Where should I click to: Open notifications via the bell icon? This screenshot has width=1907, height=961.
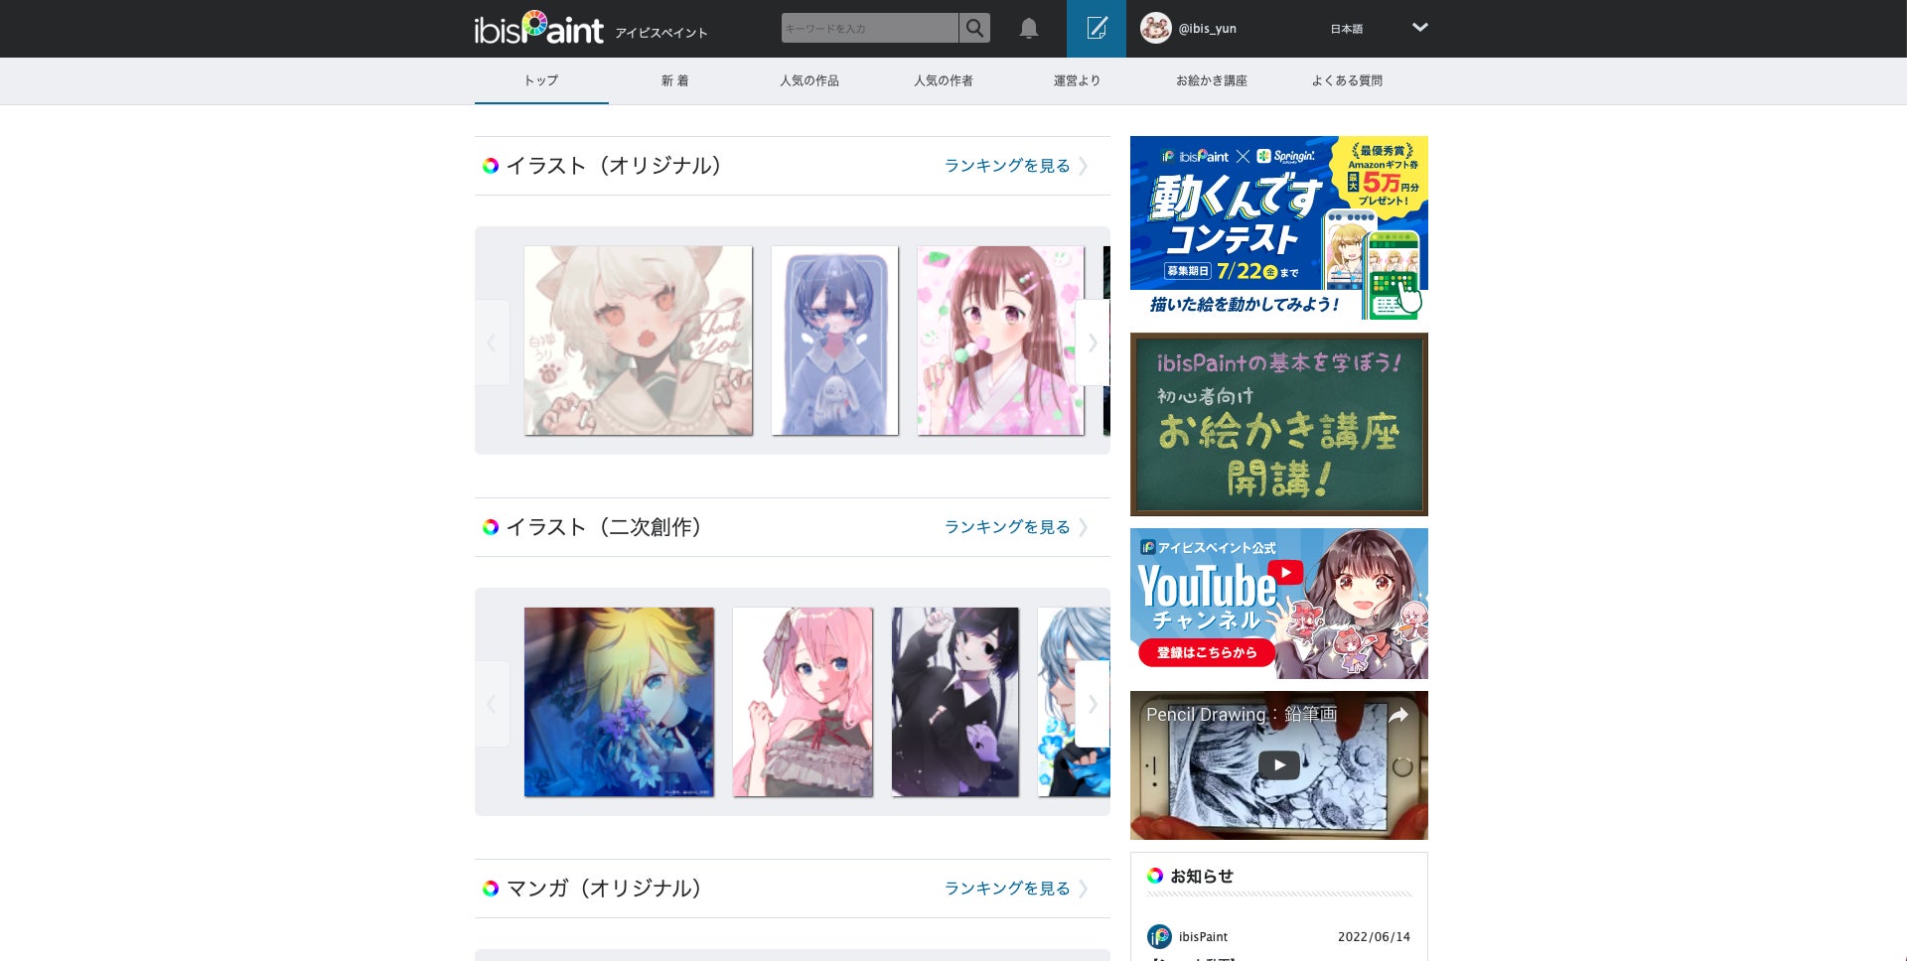pyautogui.click(x=1028, y=28)
